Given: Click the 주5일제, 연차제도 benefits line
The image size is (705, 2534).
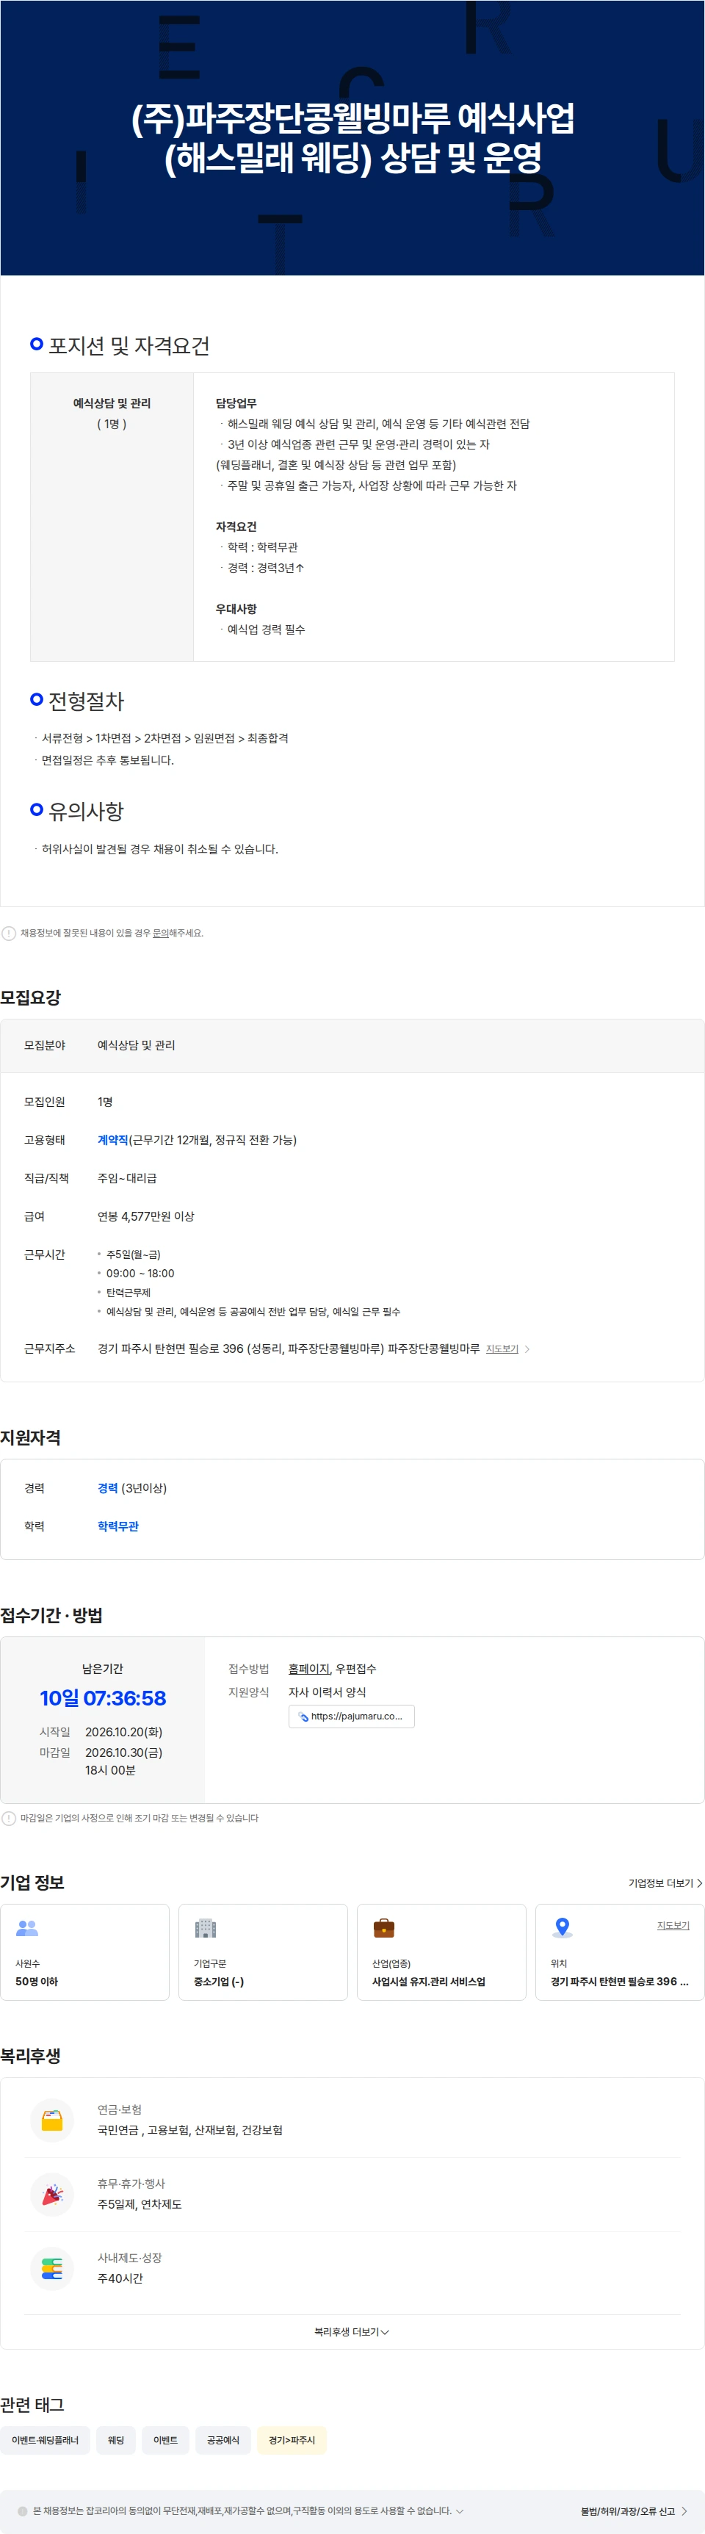Looking at the screenshot, I should (x=140, y=2204).
